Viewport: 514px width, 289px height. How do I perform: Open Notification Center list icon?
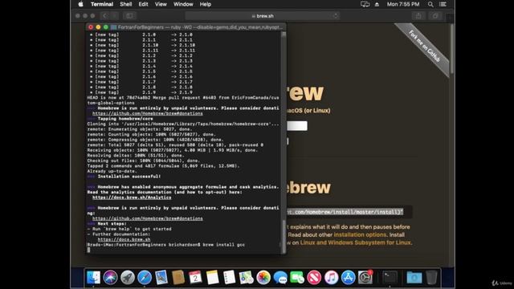443,4
